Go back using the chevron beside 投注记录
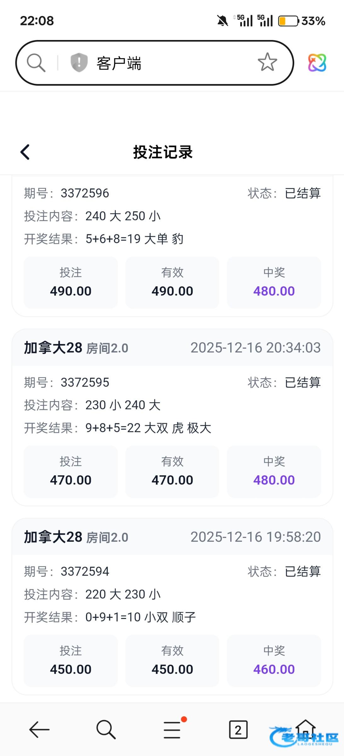Viewport: 344px width, 756px height. pyautogui.click(x=25, y=152)
